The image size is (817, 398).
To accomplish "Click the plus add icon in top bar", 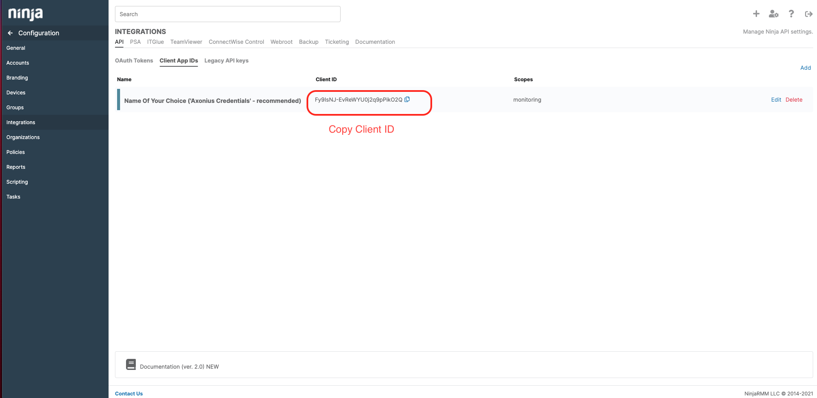I will coord(756,14).
